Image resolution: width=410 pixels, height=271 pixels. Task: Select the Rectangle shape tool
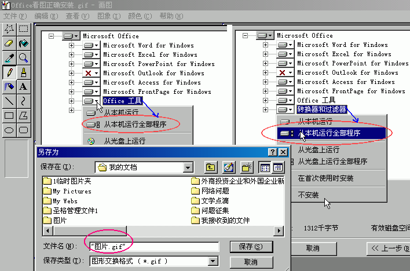click(9, 115)
